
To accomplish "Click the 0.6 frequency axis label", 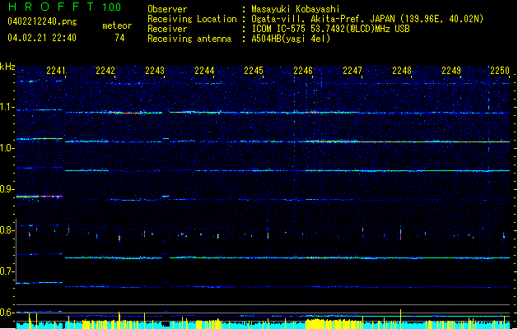I will point(7,313).
